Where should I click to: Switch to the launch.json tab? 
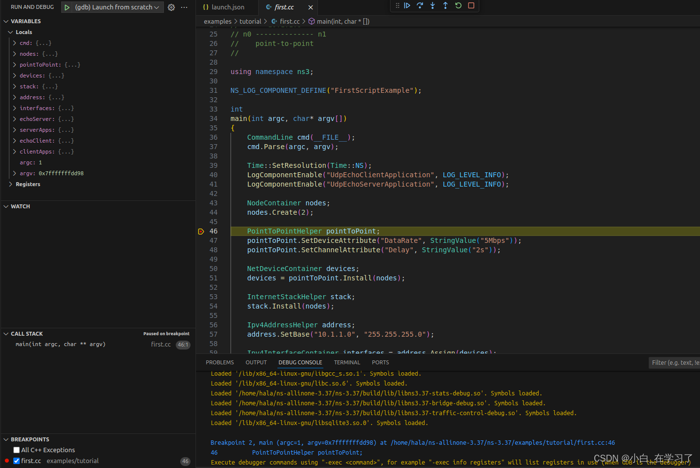[x=227, y=7]
